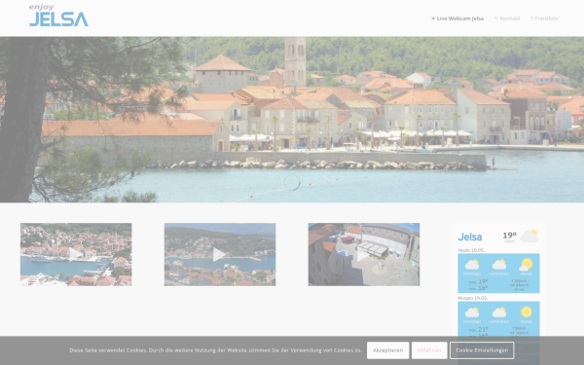Play the harbor panorama webcam video
Image resolution: width=584 pixels, height=365 pixels.
pos(76,254)
